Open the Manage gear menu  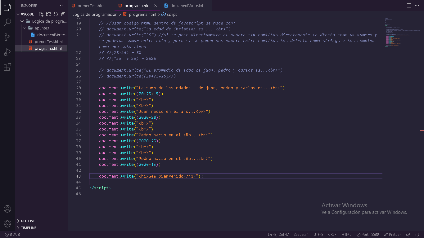pos(7,223)
